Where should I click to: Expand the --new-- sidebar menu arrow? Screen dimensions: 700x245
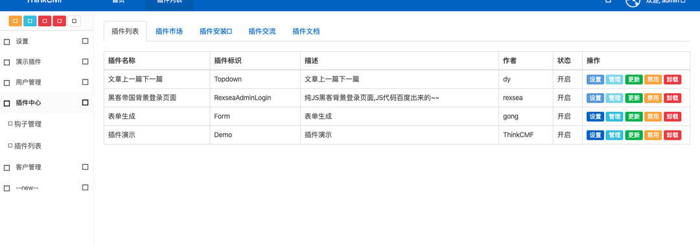(x=86, y=187)
